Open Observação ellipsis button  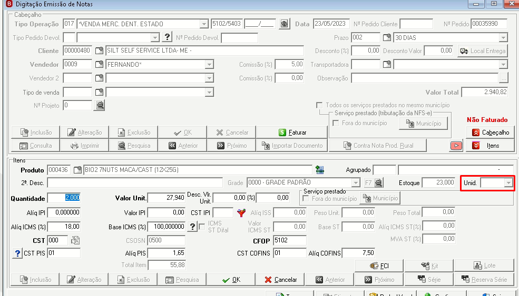[503, 78]
